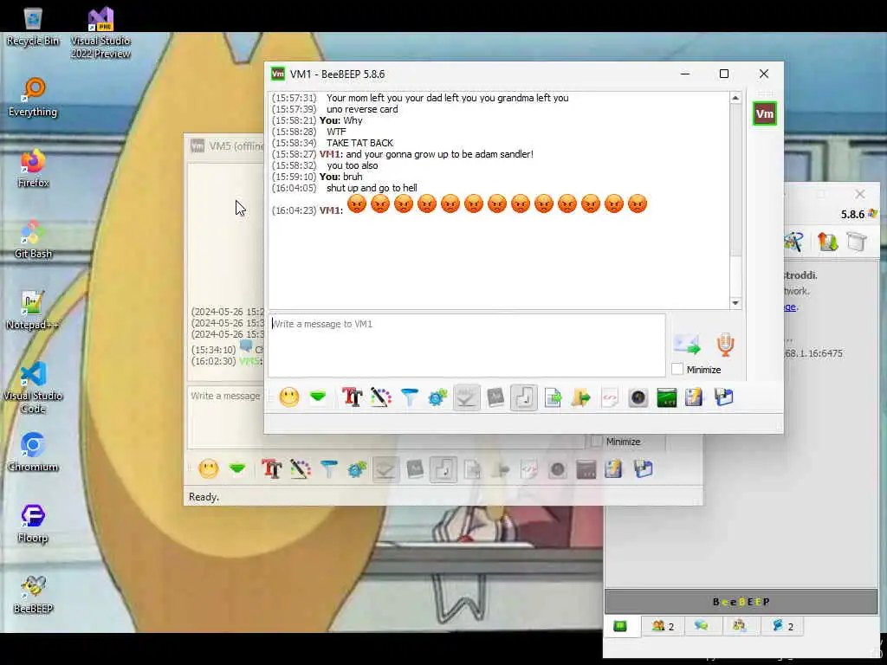The height and width of the screenshot is (665, 887).
Task: Click send file document icon in VM1 toolbar
Action: (553, 397)
